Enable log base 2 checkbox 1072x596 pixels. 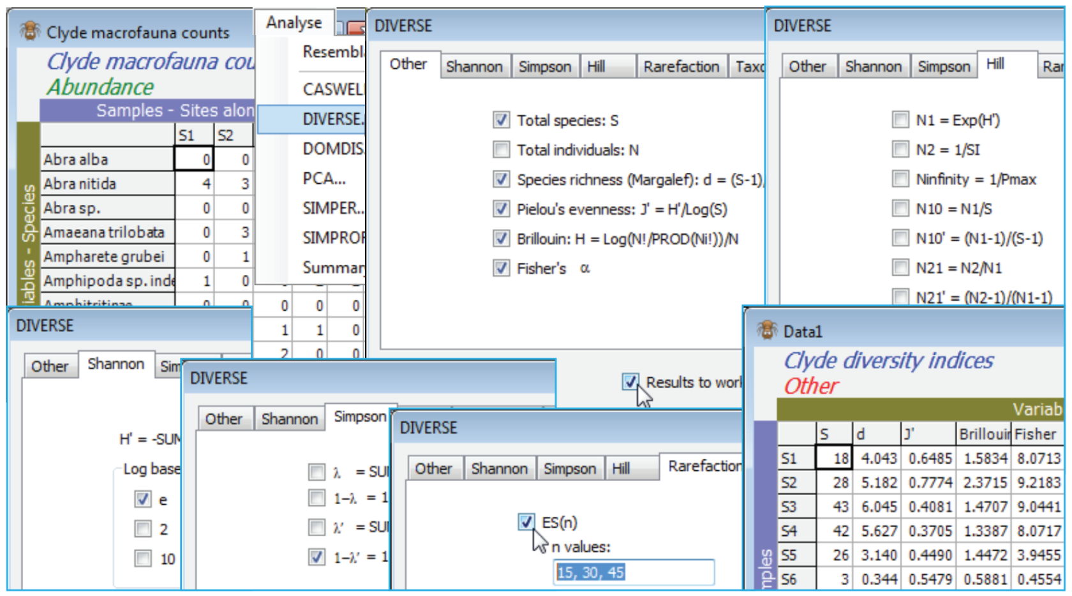(x=143, y=529)
